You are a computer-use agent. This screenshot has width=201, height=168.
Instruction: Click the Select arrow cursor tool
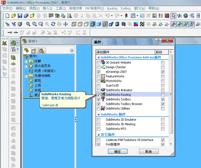[x=173, y=16]
